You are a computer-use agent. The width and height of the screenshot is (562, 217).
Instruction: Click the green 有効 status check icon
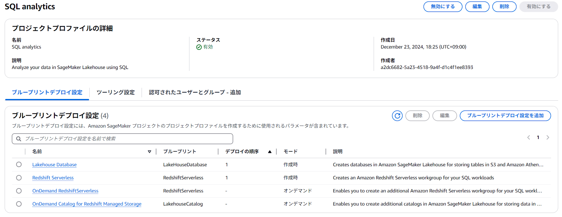199,47
